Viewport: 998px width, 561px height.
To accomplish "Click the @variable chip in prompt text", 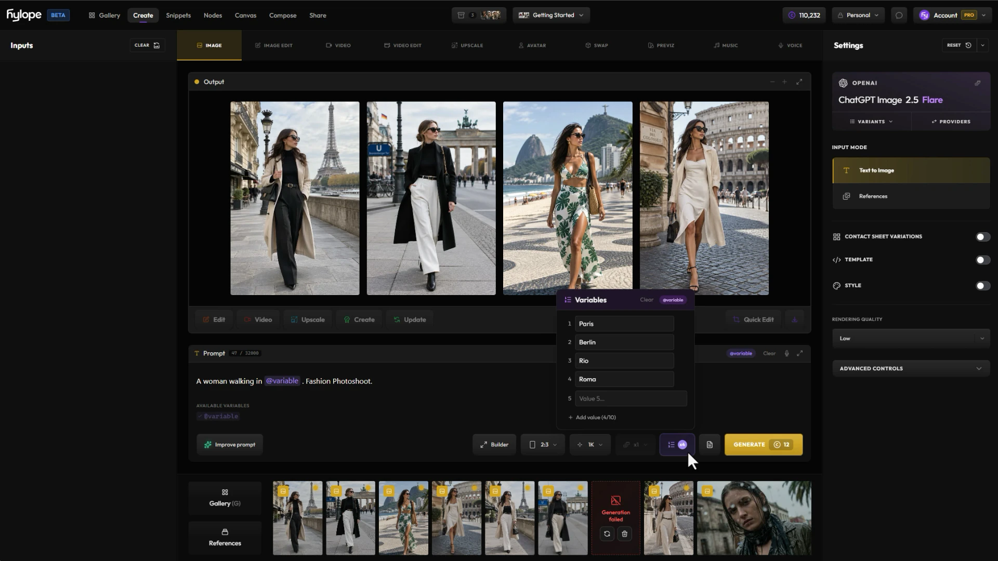I will (282, 381).
